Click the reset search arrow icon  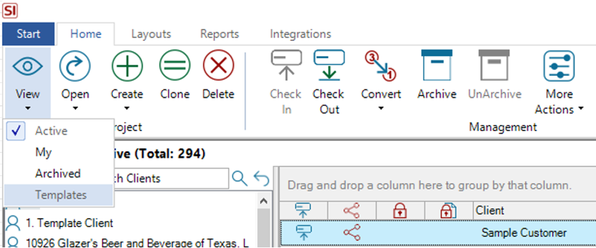(x=262, y=178)
